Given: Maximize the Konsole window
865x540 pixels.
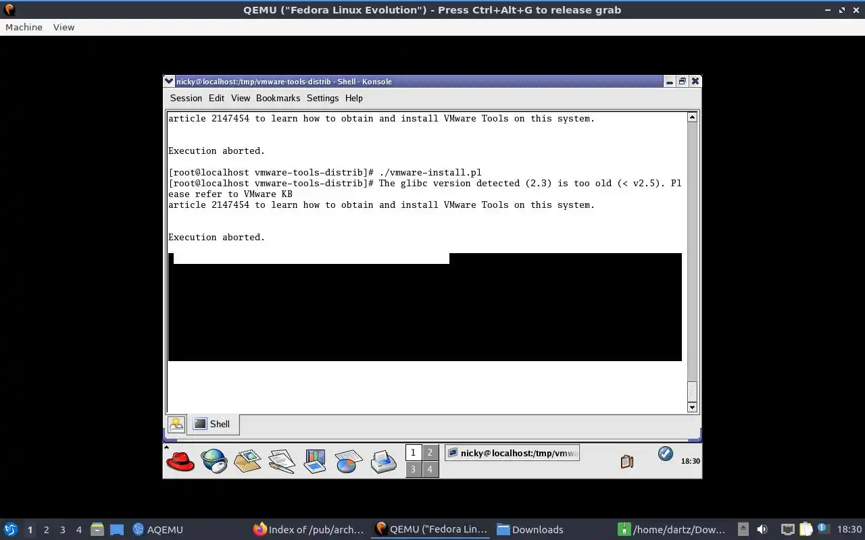Looking at the screenshot, I should [682, 82].
